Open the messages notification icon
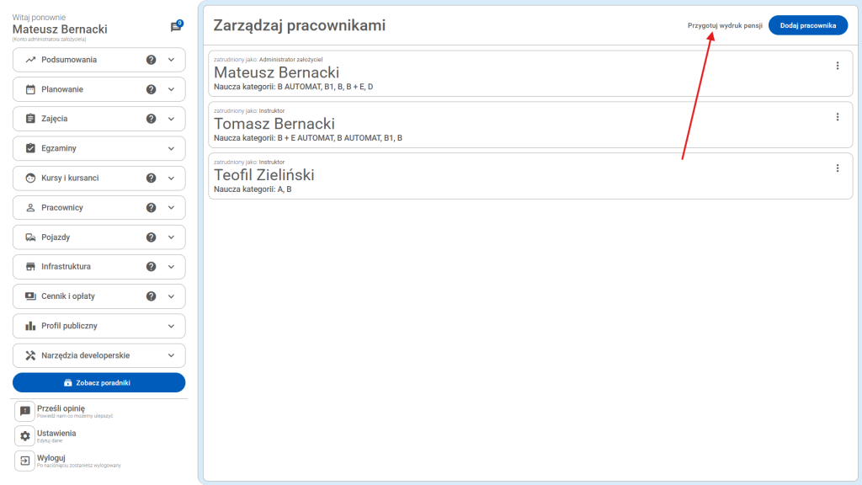862x485 pixels. (176, 27)
